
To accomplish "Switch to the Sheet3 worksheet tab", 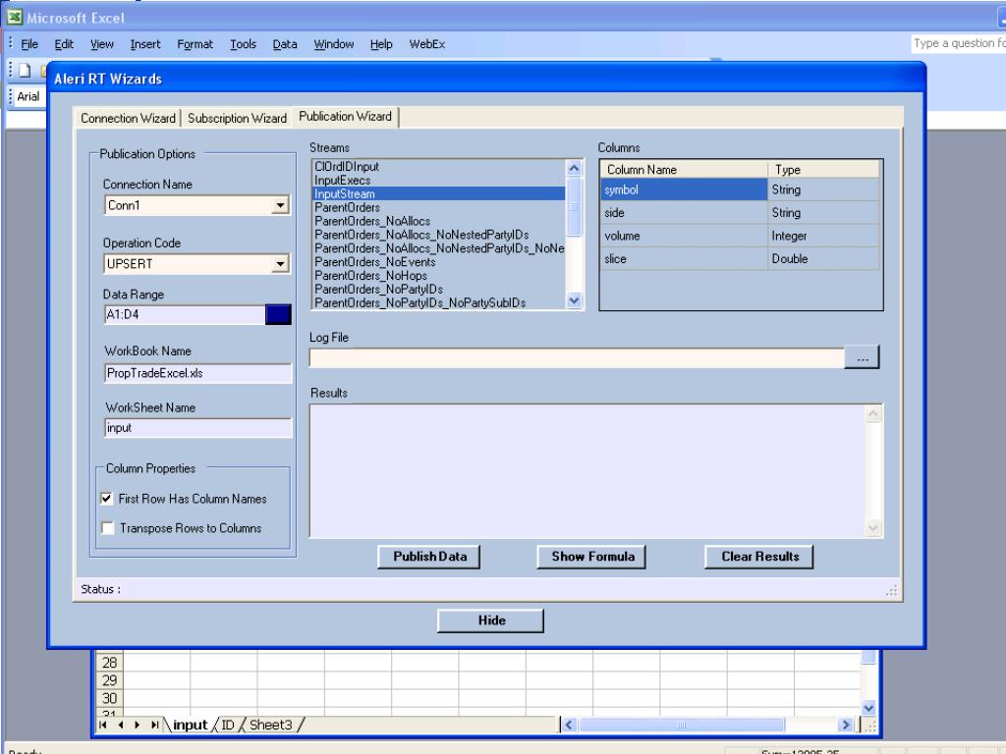I will point(271,725).
